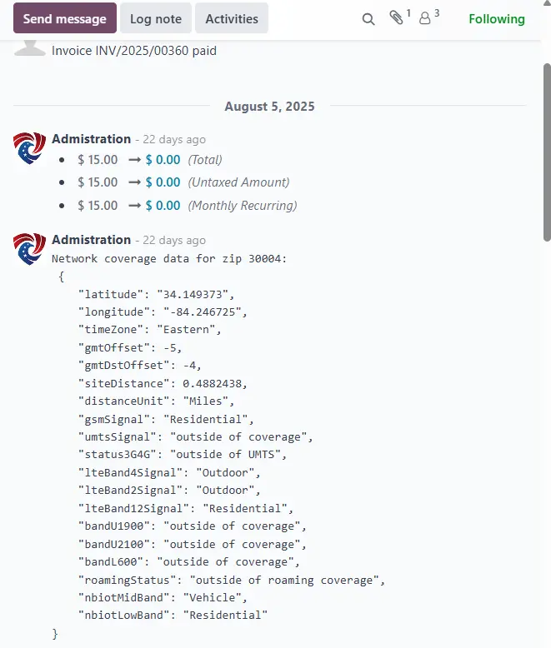Click the Admistration avatar beside the price changes
Image resolution: width=551 pixels, height=648 pixels.
coord(29,147)
